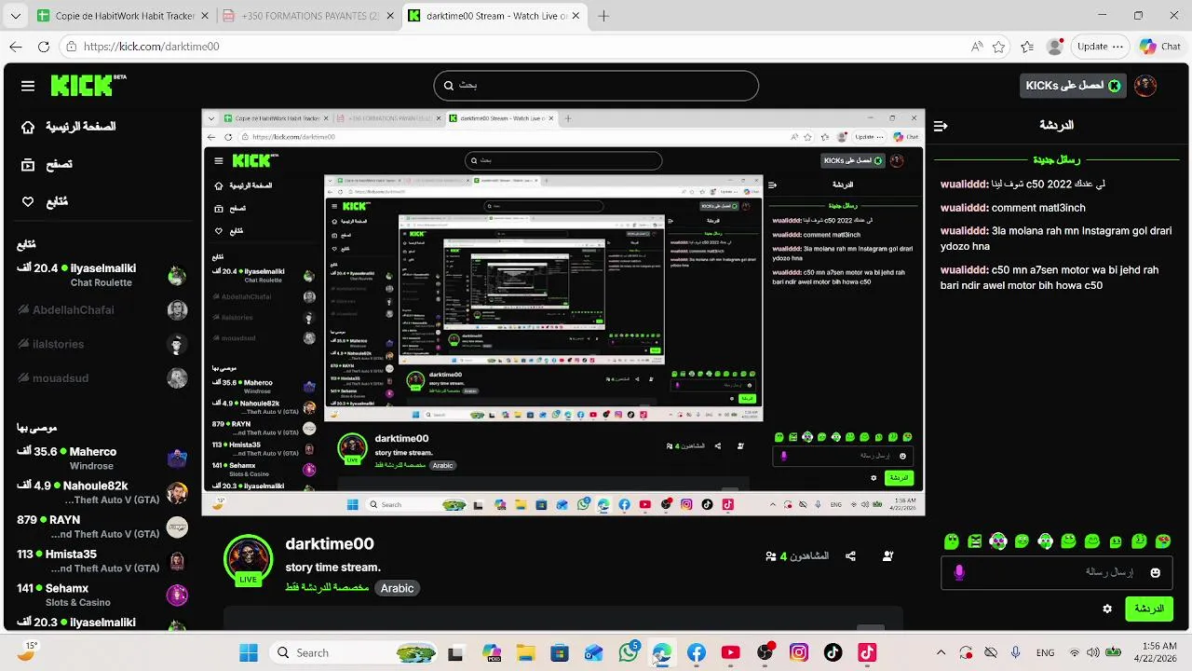Bookmark page with star icon

click(999, 47)
